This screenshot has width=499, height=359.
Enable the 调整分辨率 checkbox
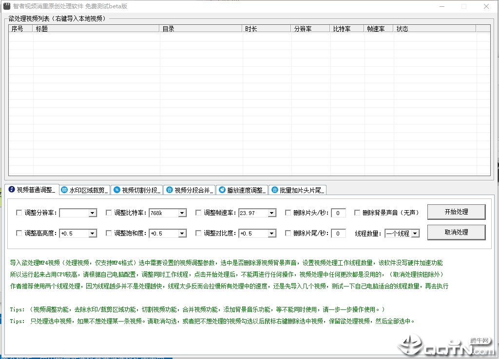(19, 213)
